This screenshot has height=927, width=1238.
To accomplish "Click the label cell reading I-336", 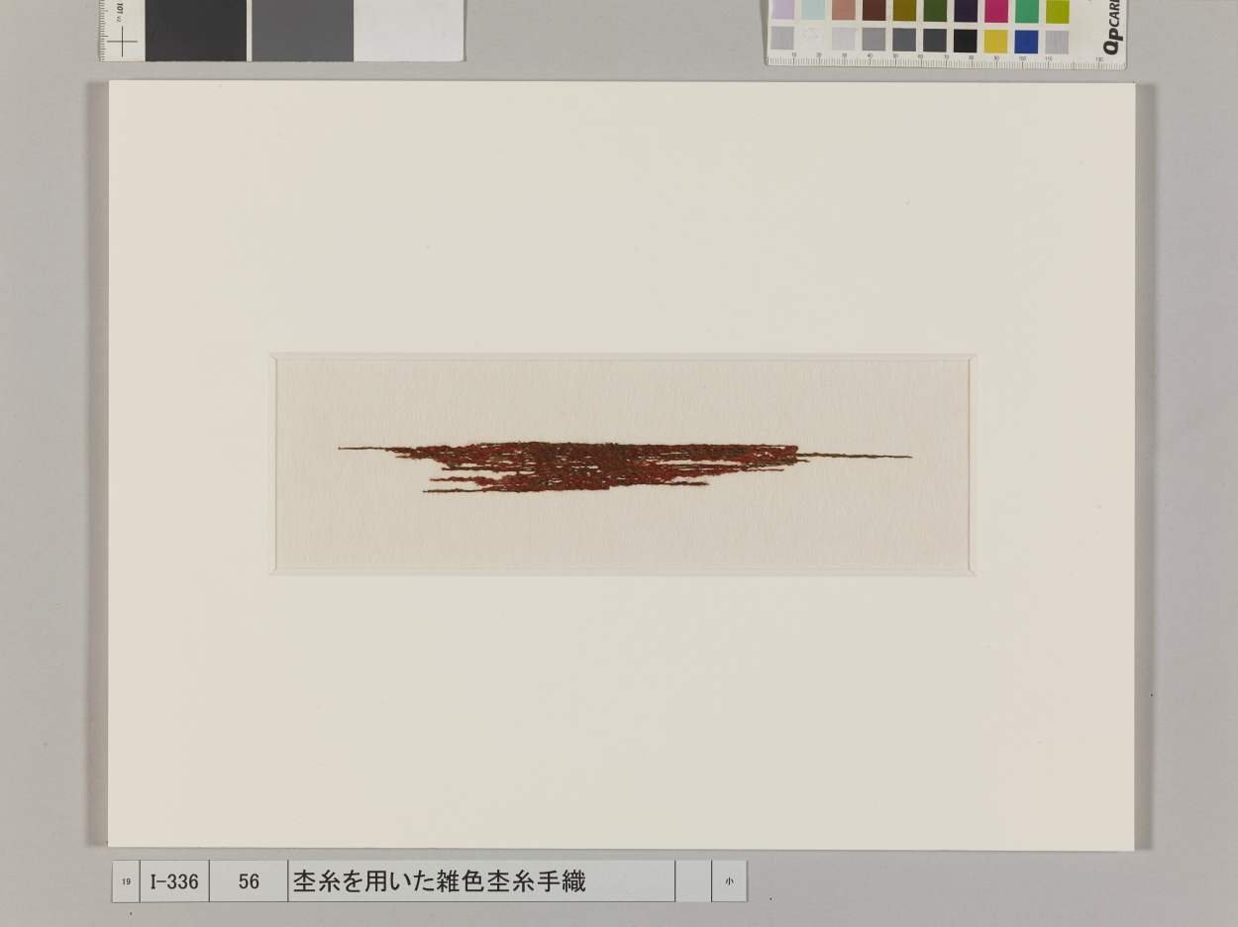I will 175,881.
